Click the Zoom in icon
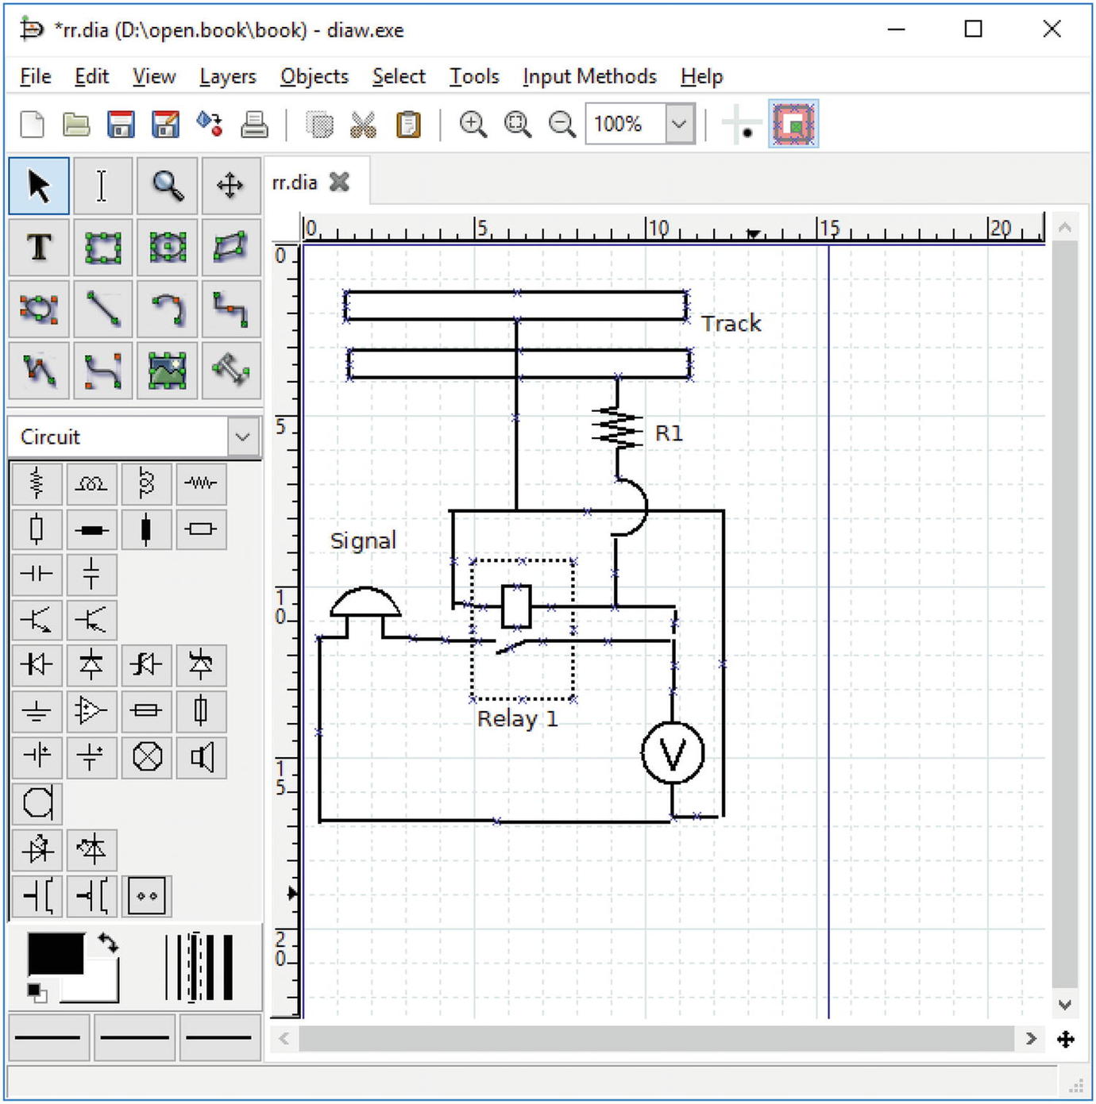 [x=473, y=125]
